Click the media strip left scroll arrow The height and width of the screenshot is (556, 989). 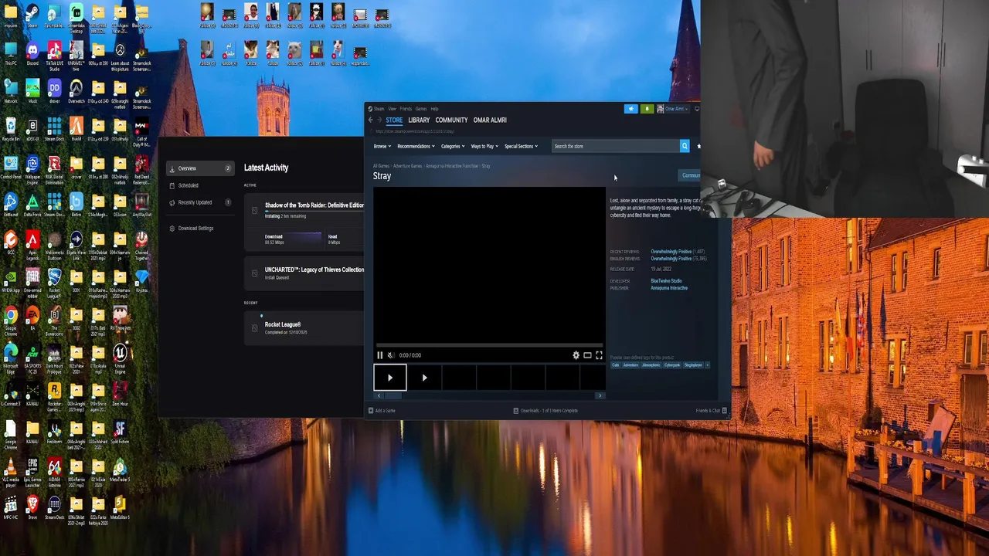[x=379, y=395]
